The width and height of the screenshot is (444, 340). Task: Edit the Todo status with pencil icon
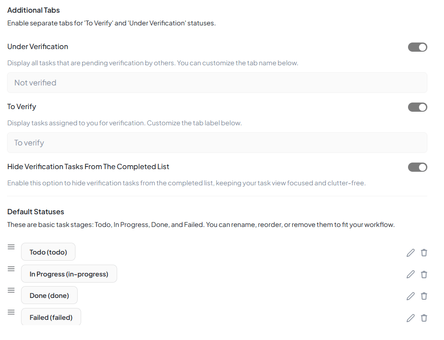411,253
